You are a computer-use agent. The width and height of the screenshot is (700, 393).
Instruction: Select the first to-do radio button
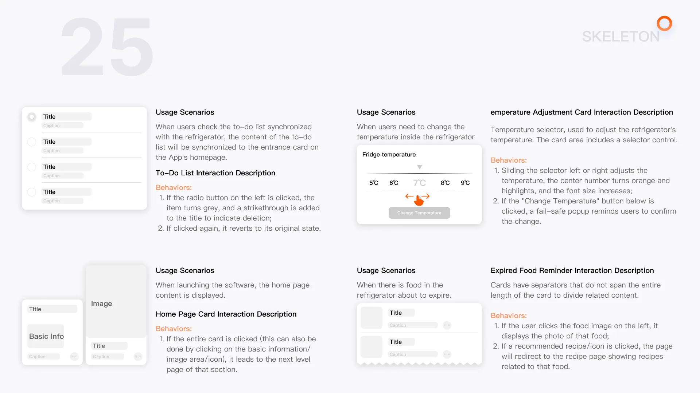click(32, 117)
